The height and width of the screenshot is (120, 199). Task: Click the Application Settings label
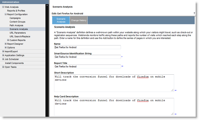click(14, 55)
